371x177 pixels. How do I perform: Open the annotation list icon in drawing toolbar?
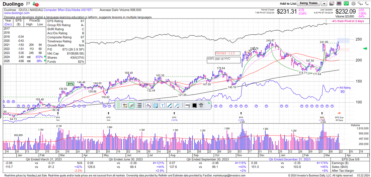[x=139, y=105]
